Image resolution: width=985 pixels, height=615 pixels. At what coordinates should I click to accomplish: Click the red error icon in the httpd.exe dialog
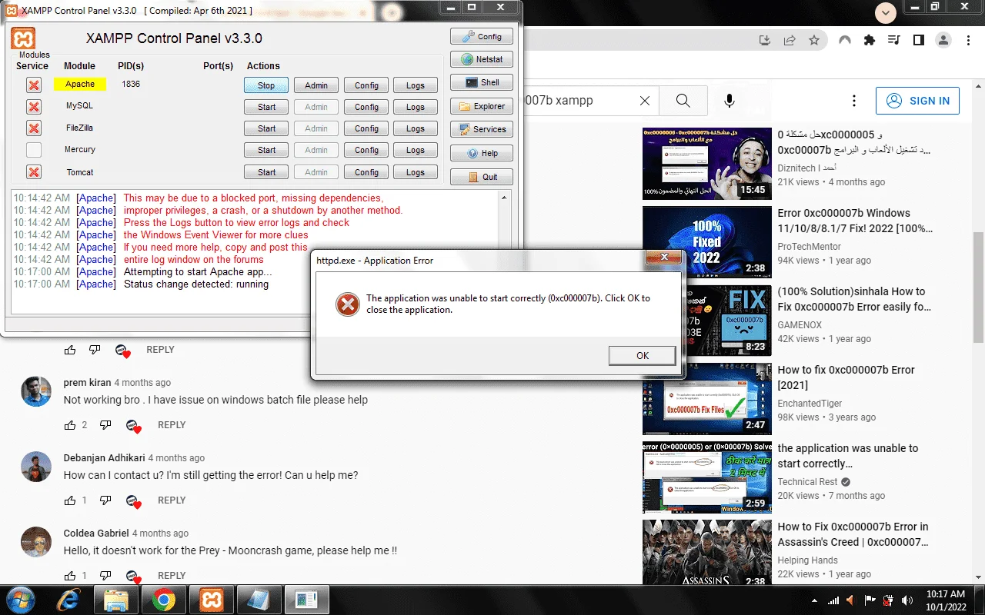coord(348,304)
